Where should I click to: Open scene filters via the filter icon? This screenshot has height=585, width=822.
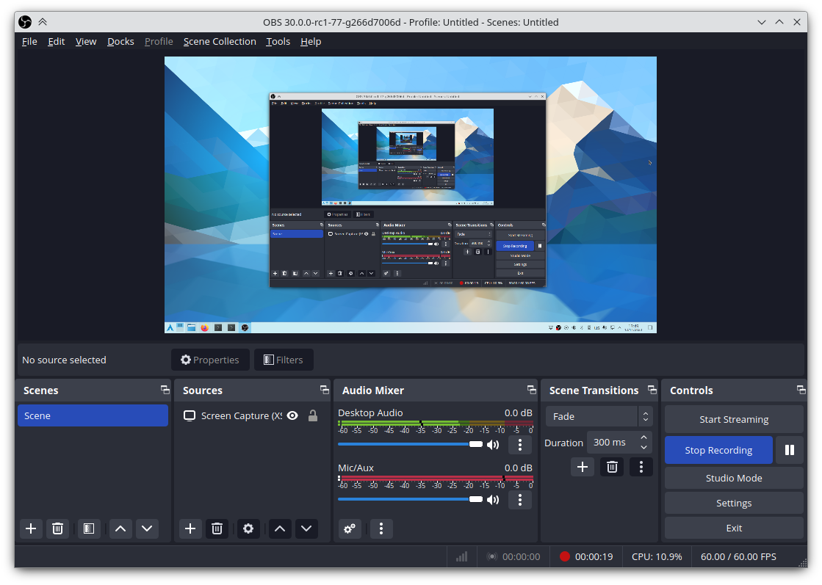coord(89,528)
